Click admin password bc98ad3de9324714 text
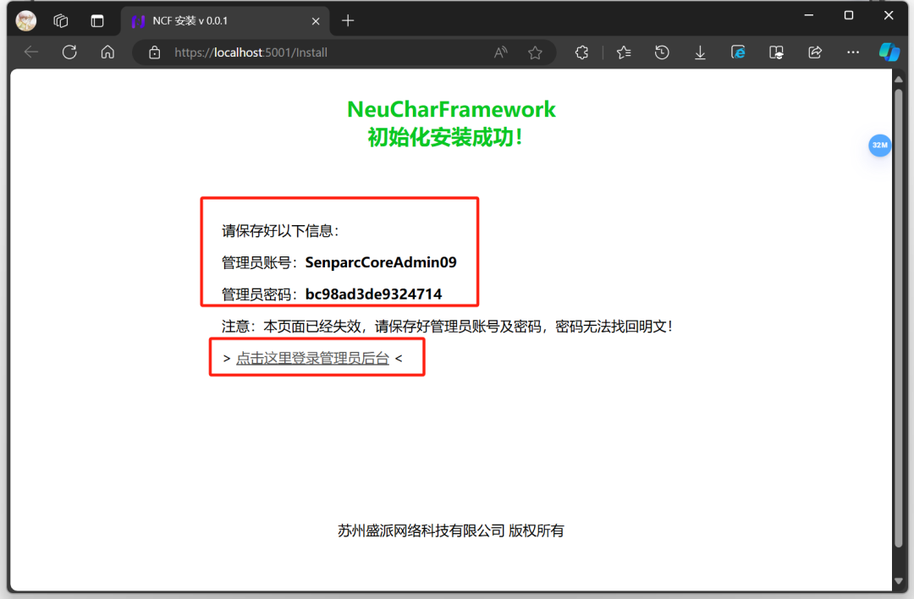 pos(374,294)
